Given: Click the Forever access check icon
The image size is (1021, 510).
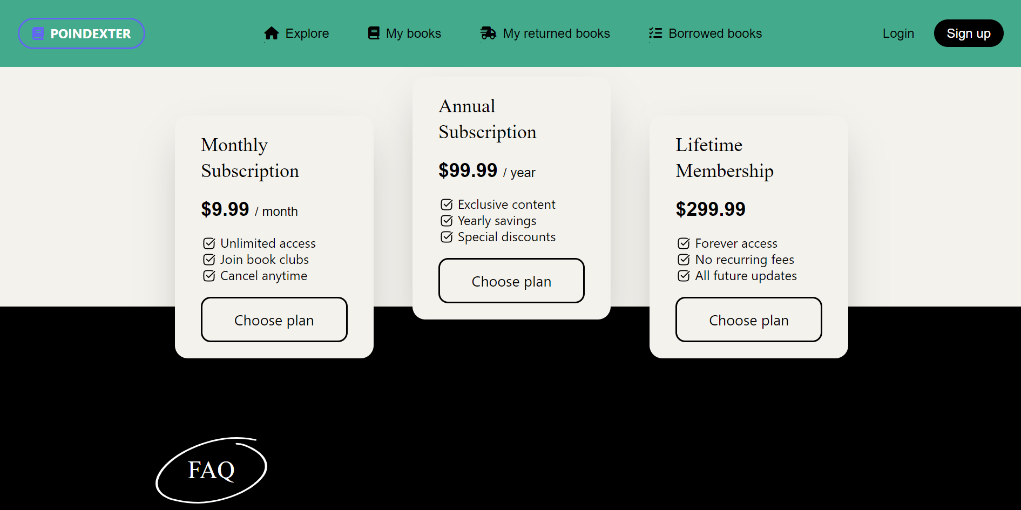Looking at the screenshot, I should pyautogui.click(x=684, y=243).
